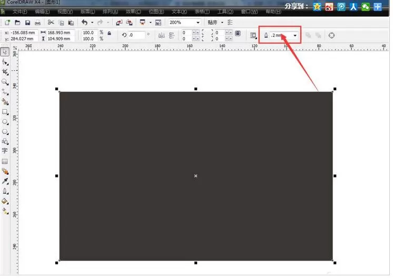The width and height of the screenshot is (393, 279).
Task: Select the Ellipse tool
Action: 5,122
